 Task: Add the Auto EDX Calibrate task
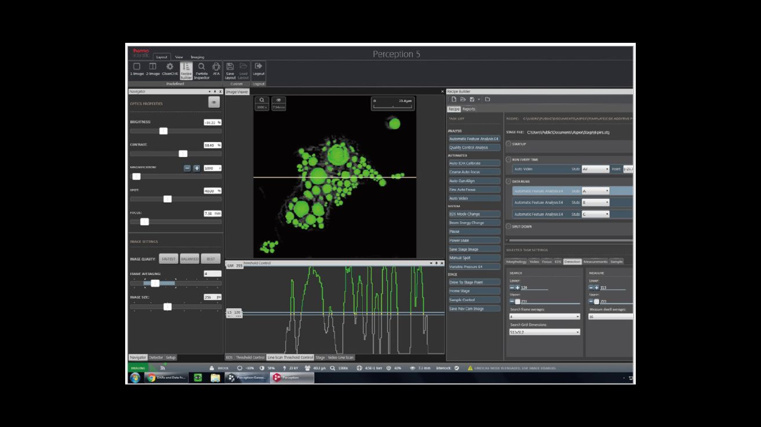click(474, 163)
